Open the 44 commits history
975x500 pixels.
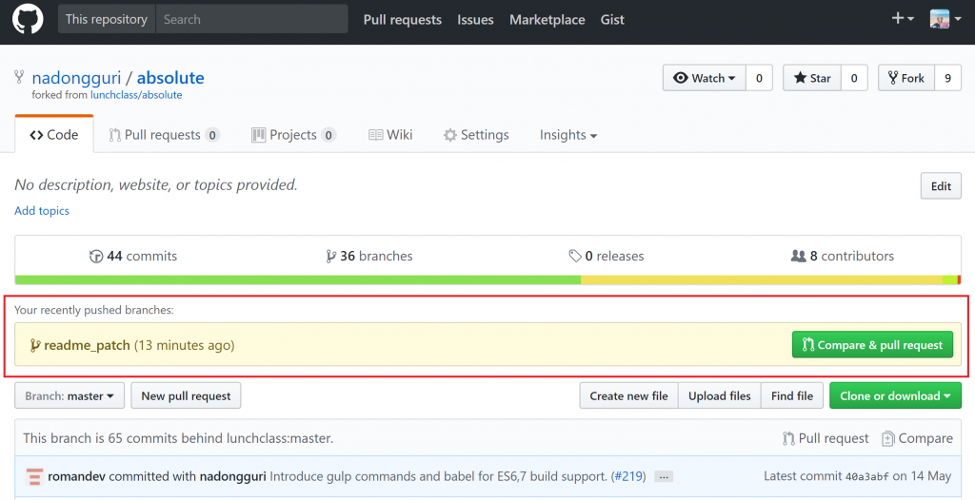[133, 256]
